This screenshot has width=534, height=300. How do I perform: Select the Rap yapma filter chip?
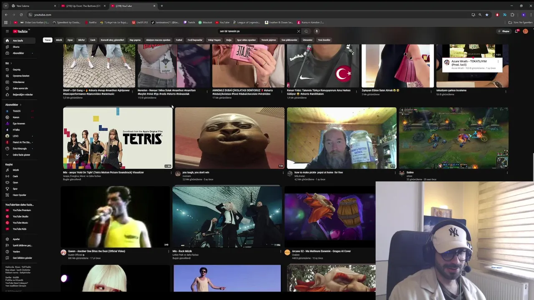click(135, 40)
